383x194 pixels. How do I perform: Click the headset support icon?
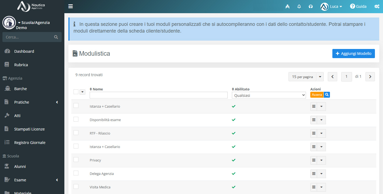click(x=311, y=6)
